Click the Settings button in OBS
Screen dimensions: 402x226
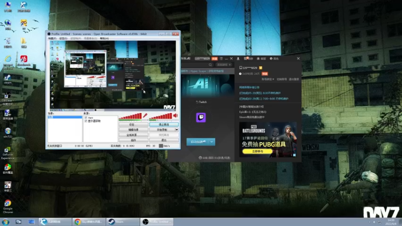[133, 125]
